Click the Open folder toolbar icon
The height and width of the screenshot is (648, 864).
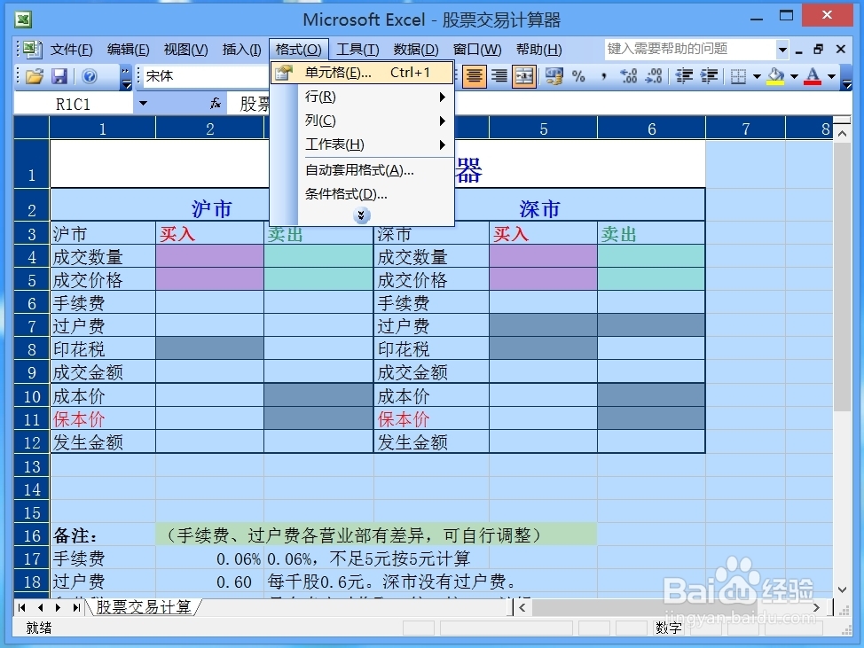[35, 76]
